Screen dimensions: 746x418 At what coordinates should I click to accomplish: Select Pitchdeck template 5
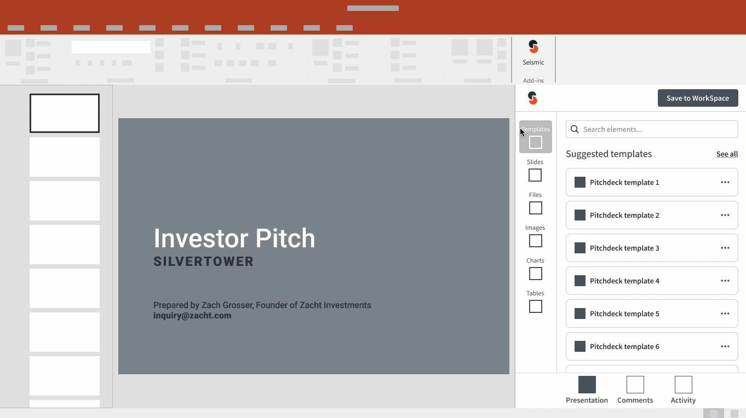point(652,313)
